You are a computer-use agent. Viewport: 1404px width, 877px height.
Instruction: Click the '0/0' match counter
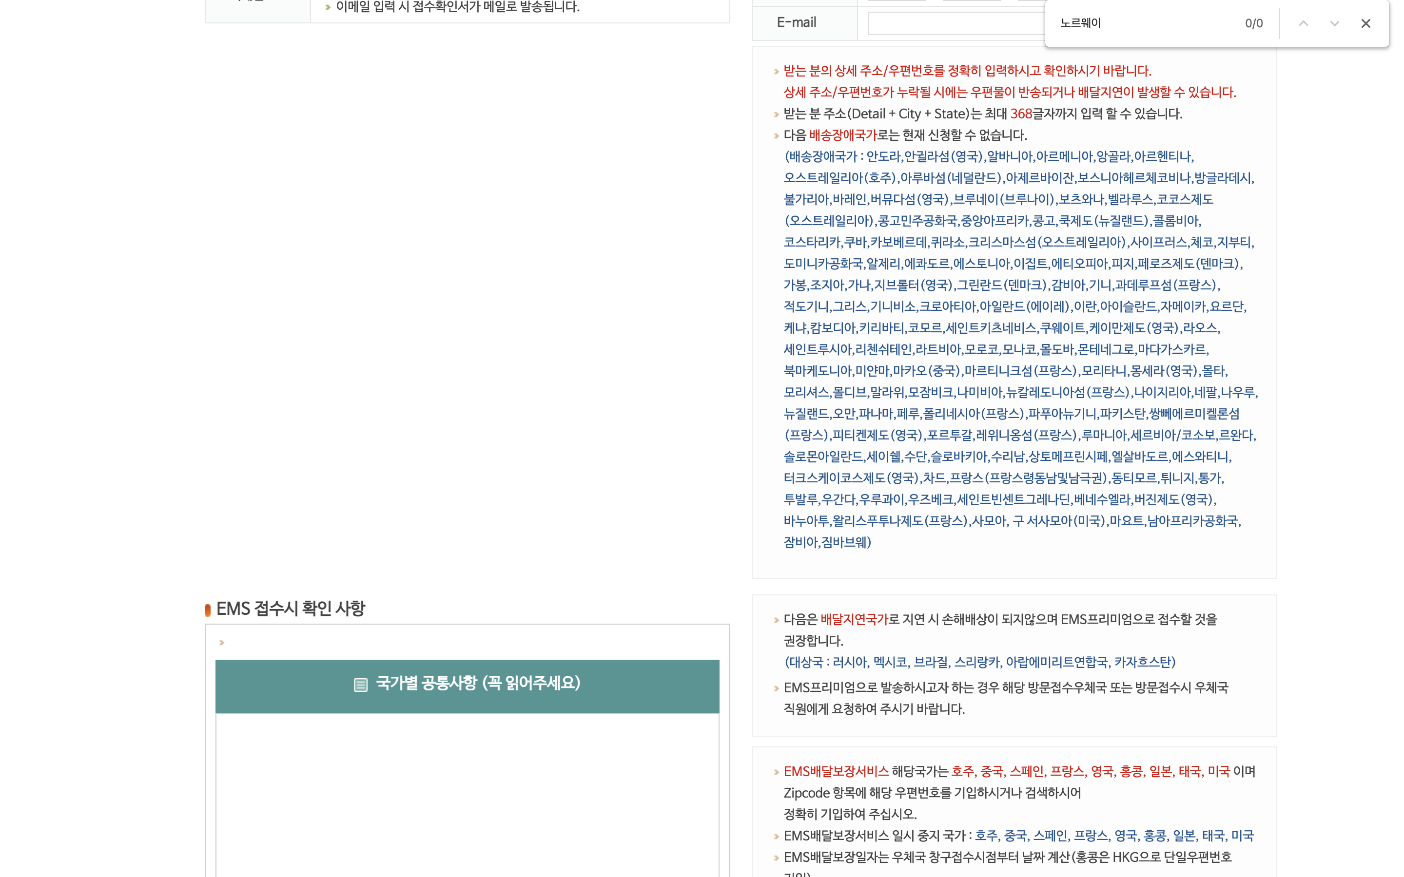(x=1253, y=23)
